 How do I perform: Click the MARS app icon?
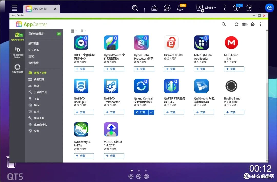[201, 43]
